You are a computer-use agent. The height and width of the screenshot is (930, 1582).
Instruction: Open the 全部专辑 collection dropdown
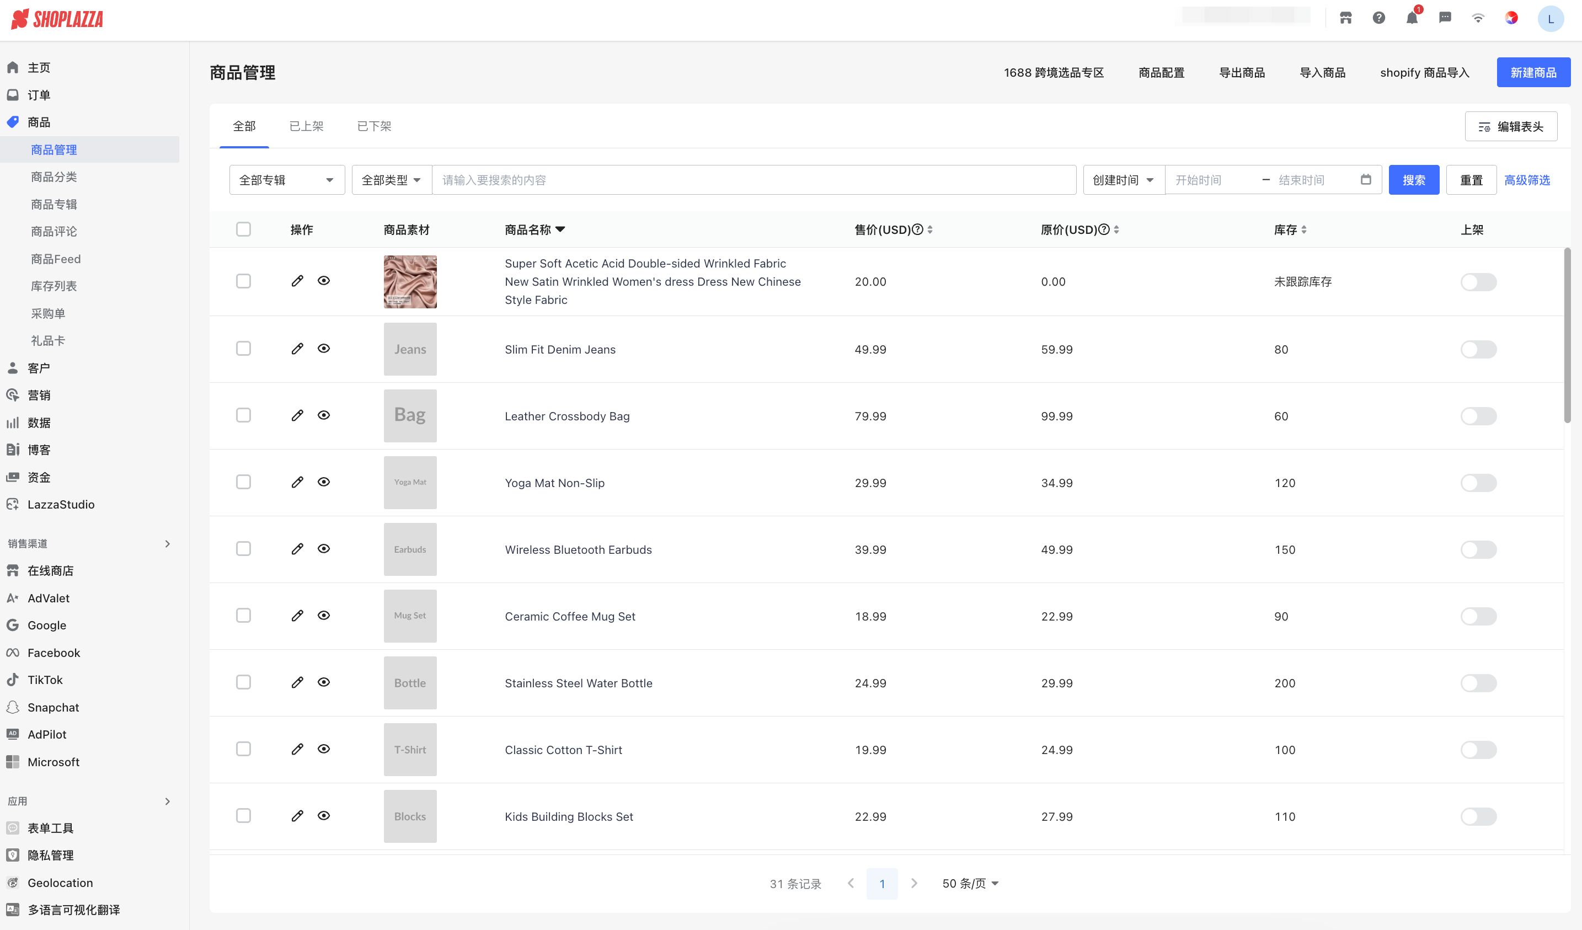tap(287, 180)
